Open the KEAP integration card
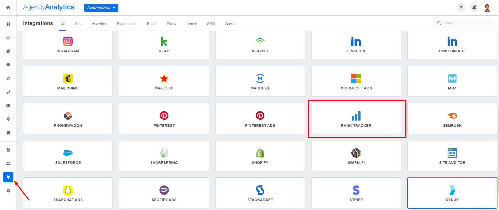The width and height of the screenshot is (499, 210). click(x=164, y=45)
